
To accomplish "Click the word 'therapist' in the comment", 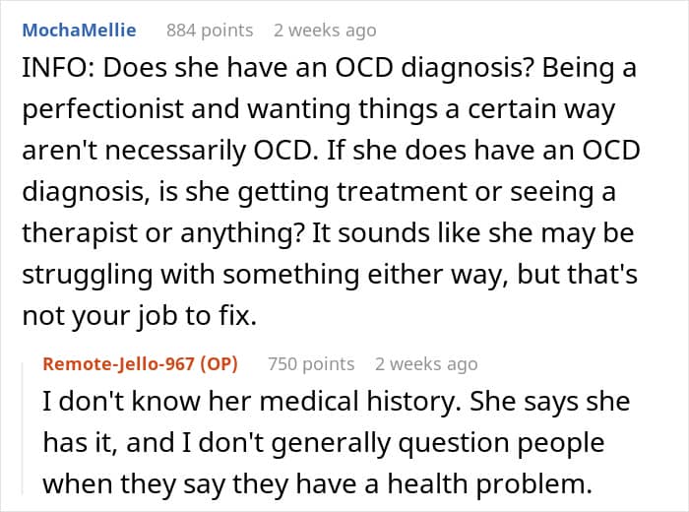I will pos(80,233).
